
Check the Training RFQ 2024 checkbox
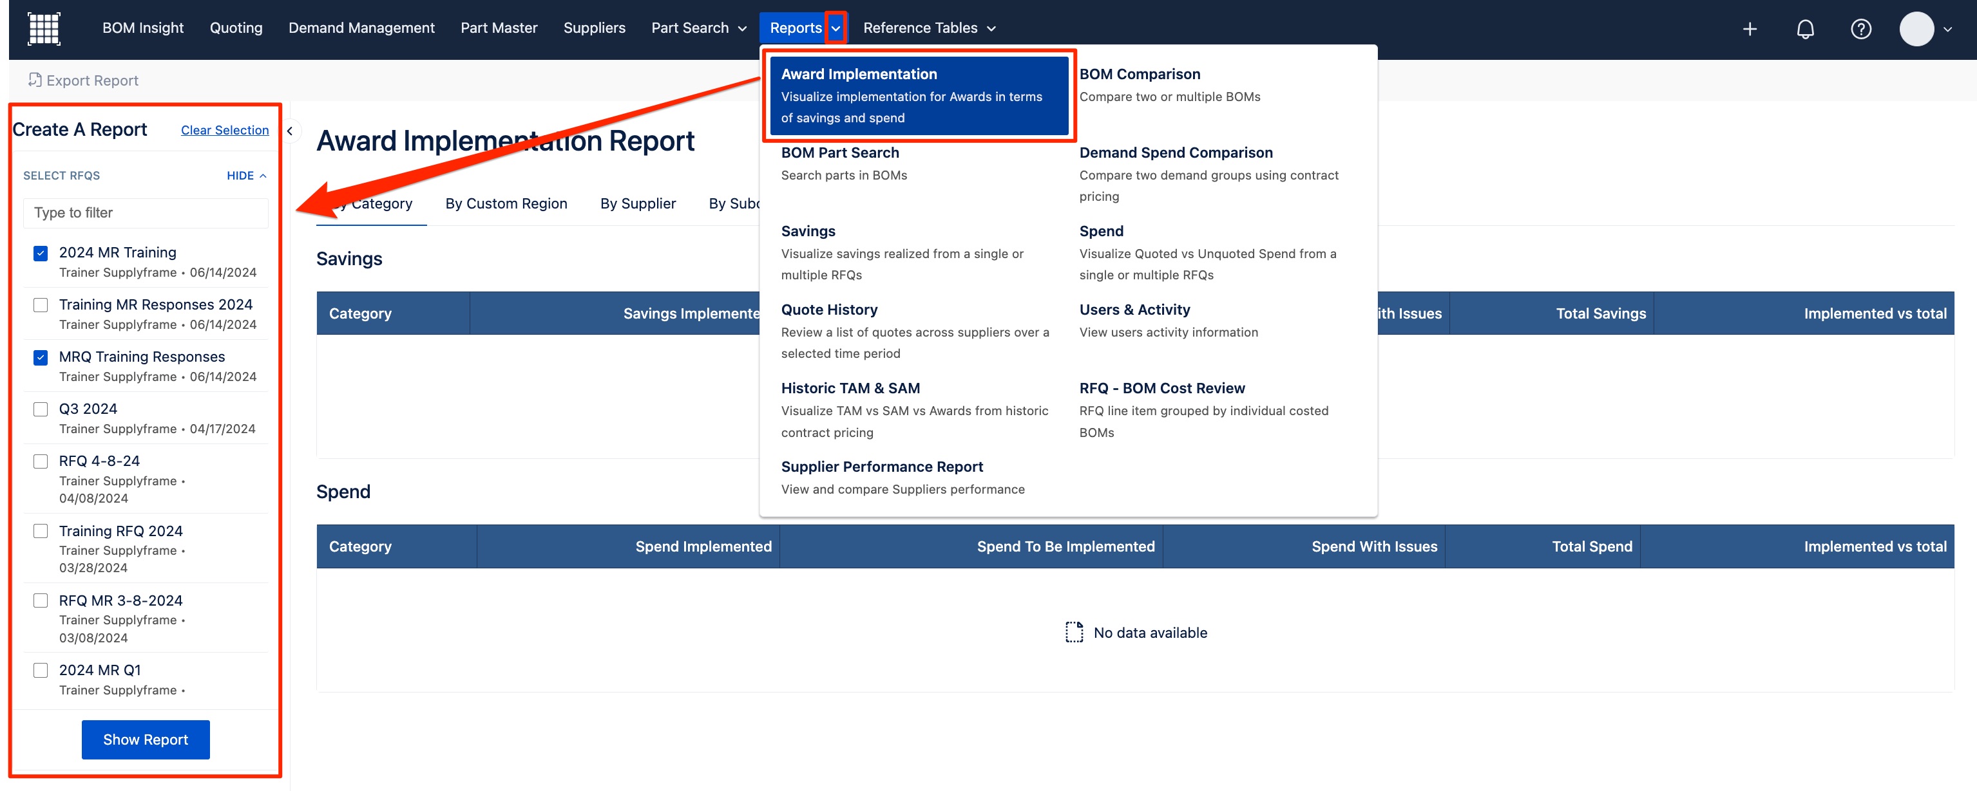pos(41,531)
